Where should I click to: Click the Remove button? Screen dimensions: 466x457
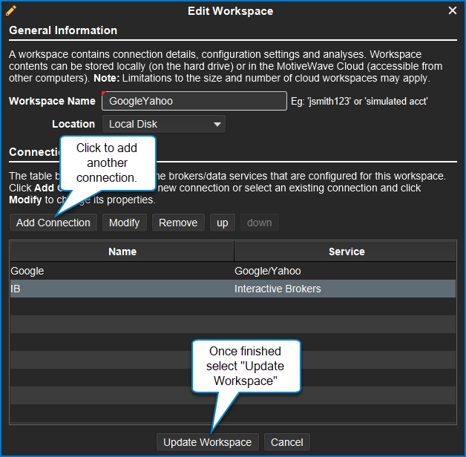pyautogui.click(x=178, y=223)
